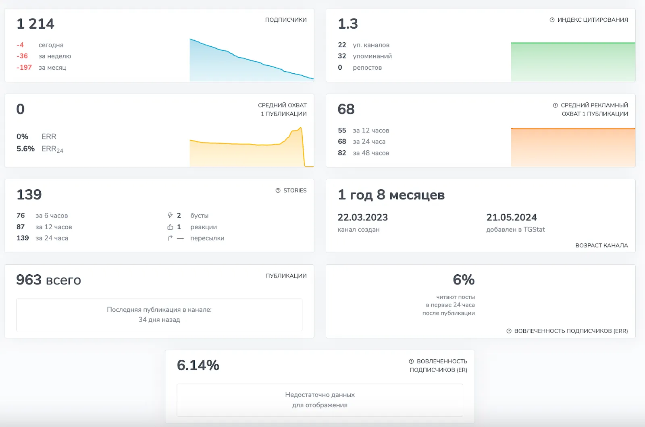This screenshot has height=427, width=645.
Task: Click help icon beside ИНДЕКС ЦИТИРОВАНИЯ
Action: [x=552, y=20]
